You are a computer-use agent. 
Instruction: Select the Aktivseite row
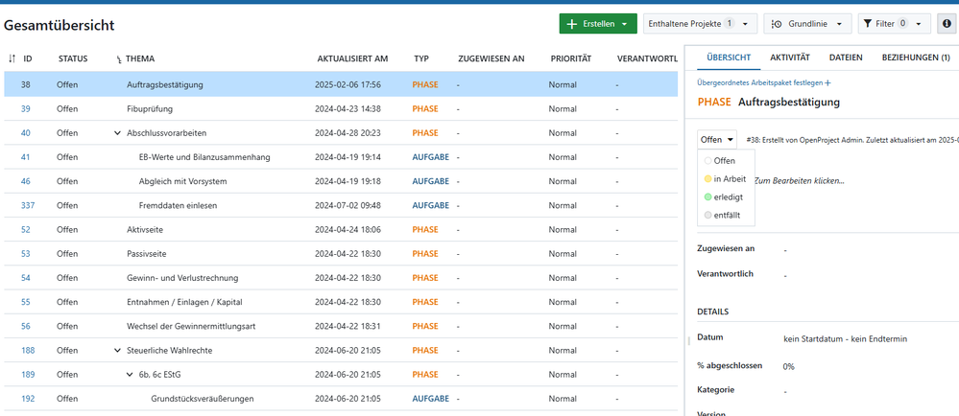[342, 230]
